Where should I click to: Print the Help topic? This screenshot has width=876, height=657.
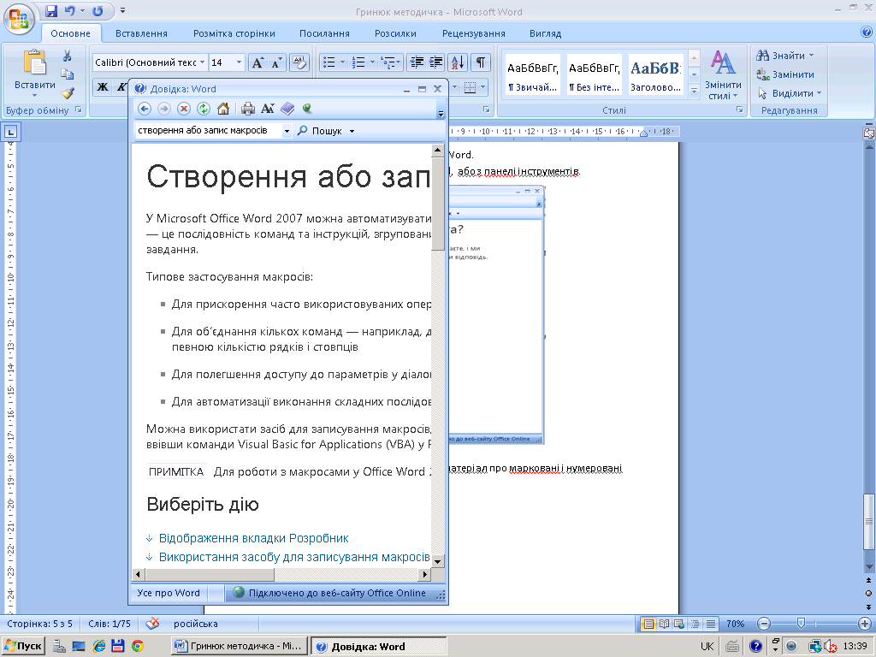pos(248,109)
